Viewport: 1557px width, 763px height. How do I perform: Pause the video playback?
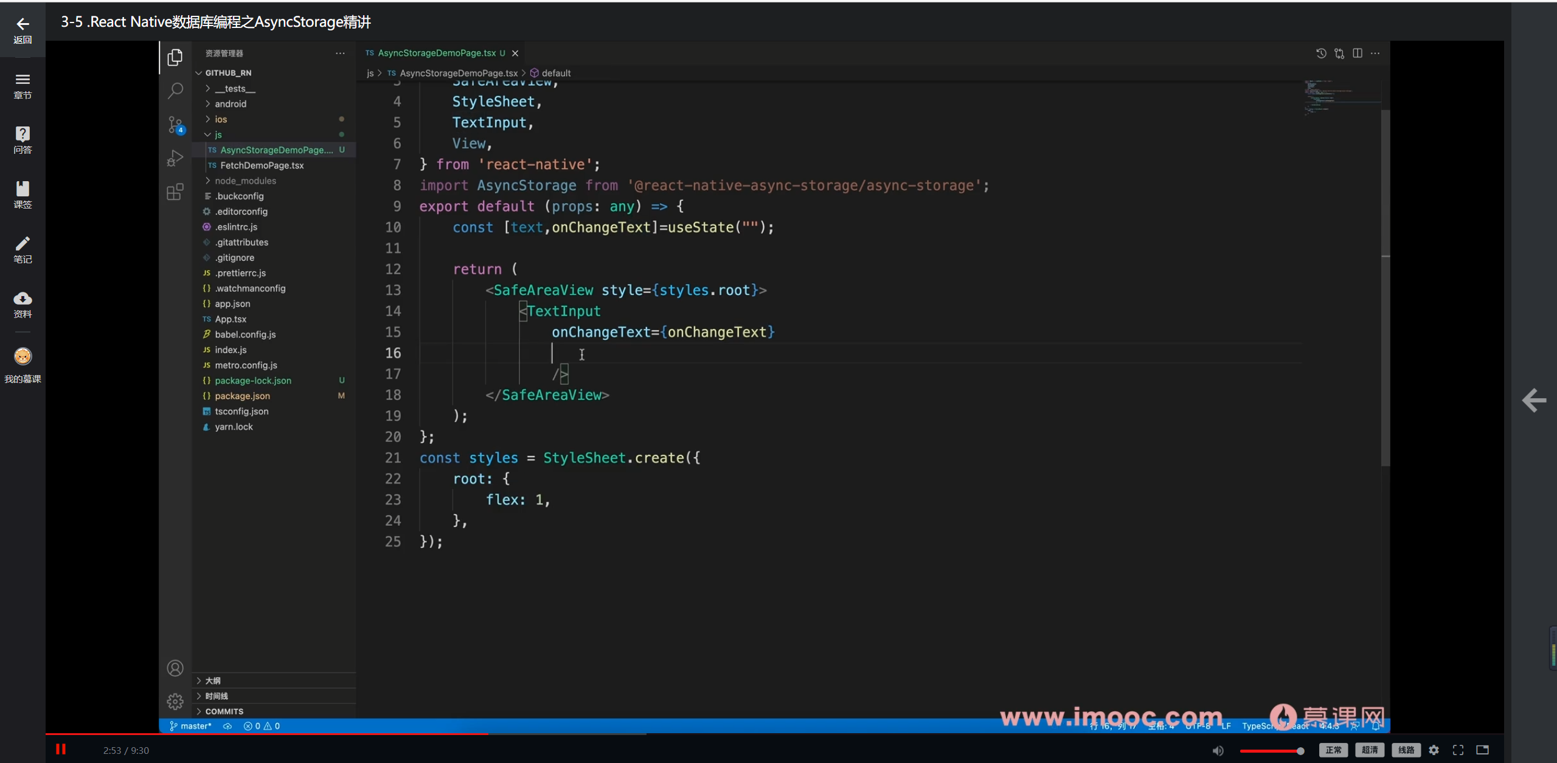(x=61, y=749)
